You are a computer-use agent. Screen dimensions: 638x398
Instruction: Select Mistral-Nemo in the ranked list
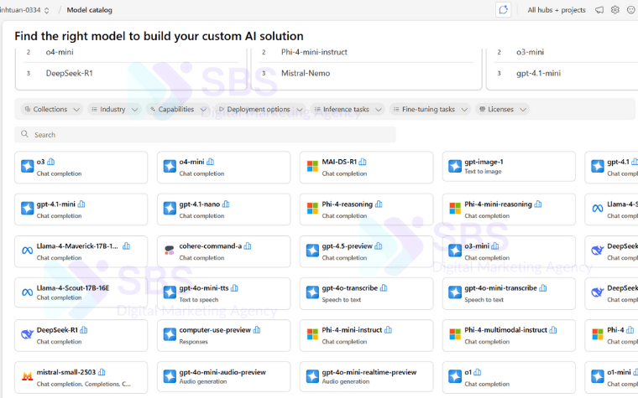(306, 73)
